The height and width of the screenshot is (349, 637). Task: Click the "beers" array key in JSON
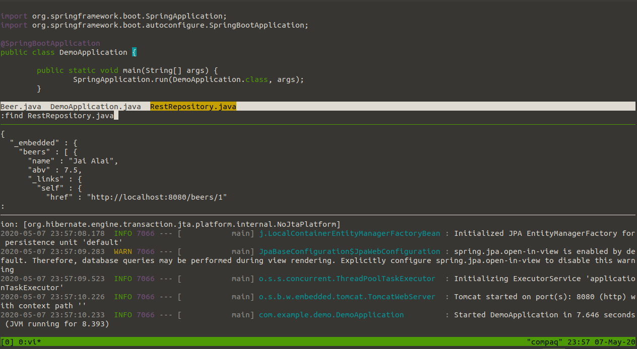pyautogui.click(x=34, y=152)
